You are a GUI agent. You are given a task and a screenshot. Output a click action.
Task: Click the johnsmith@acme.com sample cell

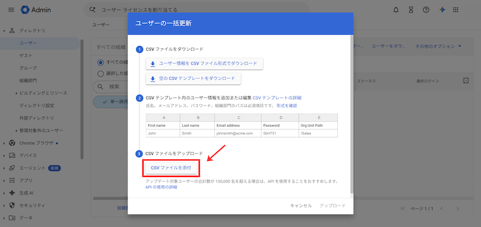238,133
